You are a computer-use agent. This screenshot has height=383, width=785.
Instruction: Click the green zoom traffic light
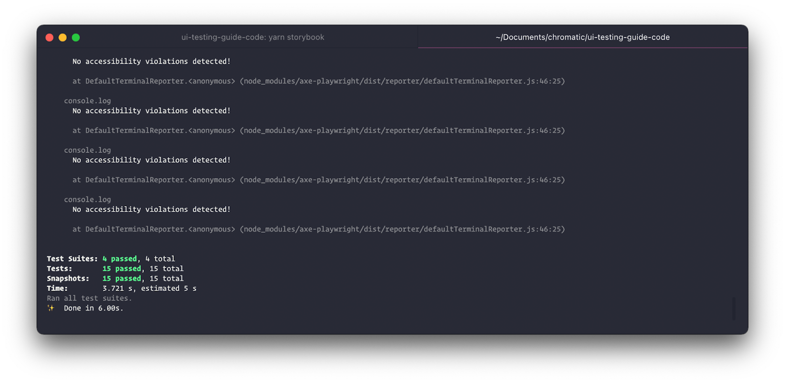coord(76,37)
